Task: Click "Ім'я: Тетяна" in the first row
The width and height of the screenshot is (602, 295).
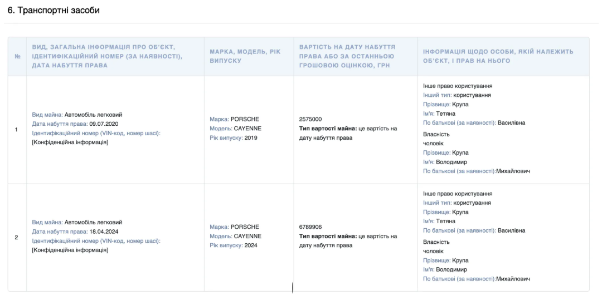Action: tap(443, 113)
